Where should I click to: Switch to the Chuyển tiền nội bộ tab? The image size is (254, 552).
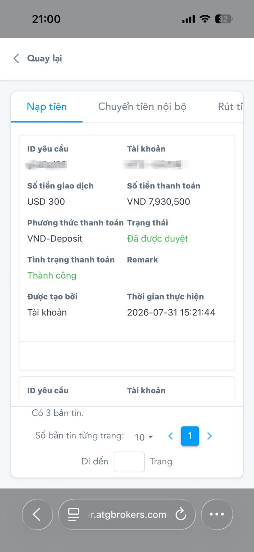tap(142, 106)
